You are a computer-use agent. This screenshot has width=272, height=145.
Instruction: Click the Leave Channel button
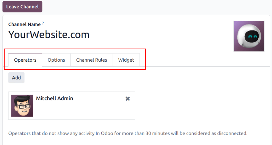[x=22, y=7]
